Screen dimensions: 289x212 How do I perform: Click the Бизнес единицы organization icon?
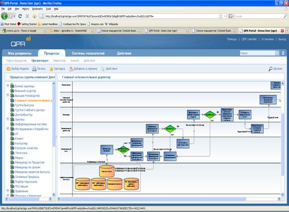[x=12, y=86]
